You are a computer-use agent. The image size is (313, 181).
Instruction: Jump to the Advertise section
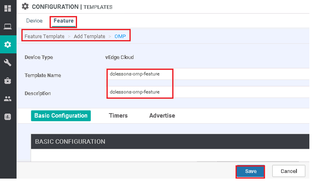162,116
